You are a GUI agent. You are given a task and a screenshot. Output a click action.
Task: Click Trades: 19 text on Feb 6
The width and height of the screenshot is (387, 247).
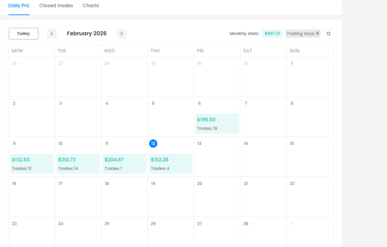[x=207, y=128]
